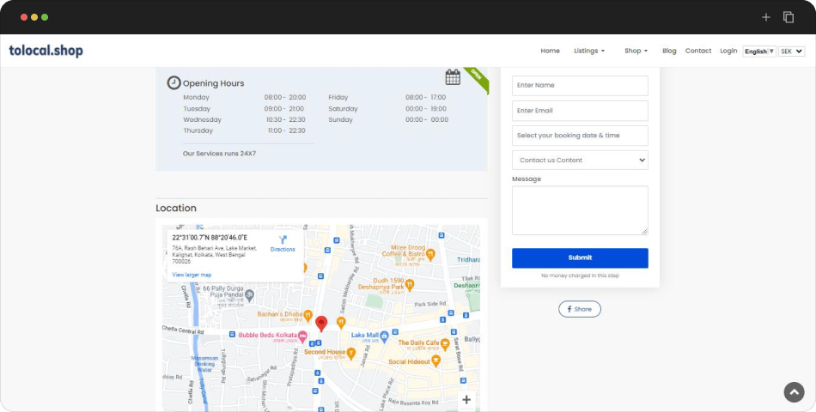Click the Monday hours row

click(x=245, y=97)
